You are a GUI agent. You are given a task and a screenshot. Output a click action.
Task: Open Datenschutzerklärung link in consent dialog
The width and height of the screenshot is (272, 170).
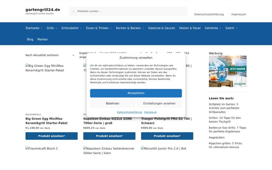click(130, 112)
